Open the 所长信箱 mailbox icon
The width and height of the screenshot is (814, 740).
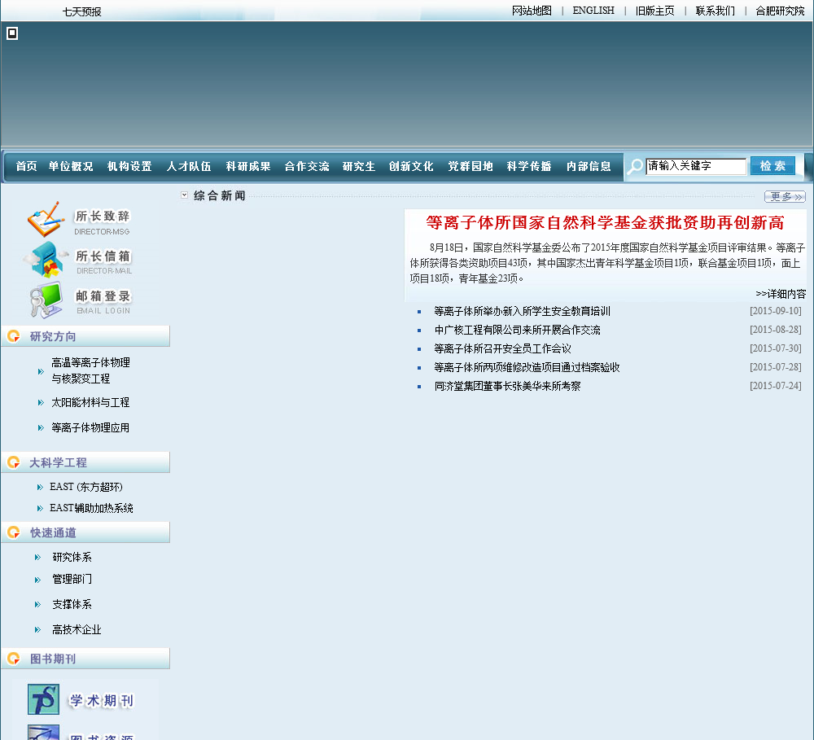pos(44,259)
